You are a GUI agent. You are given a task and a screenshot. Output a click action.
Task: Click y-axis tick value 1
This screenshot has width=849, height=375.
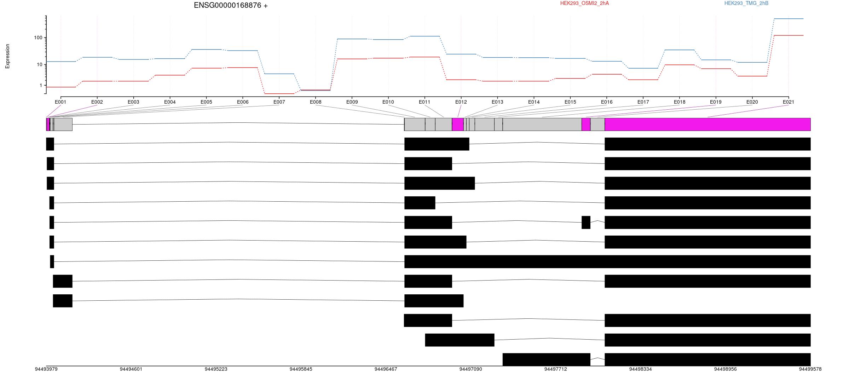[x=41, y=85]
